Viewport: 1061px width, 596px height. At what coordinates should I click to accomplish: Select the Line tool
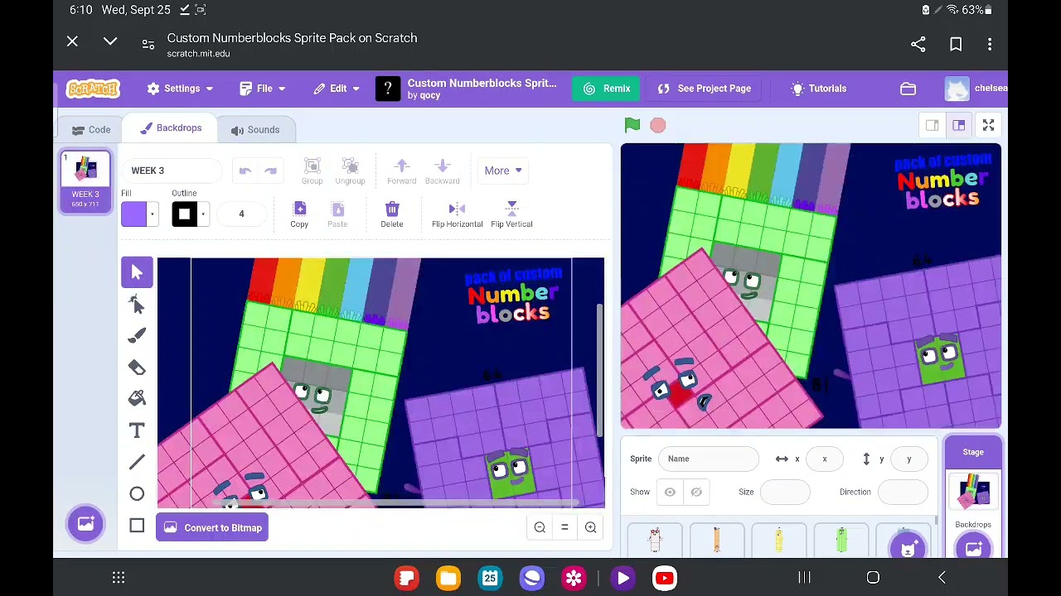point(137,462)
